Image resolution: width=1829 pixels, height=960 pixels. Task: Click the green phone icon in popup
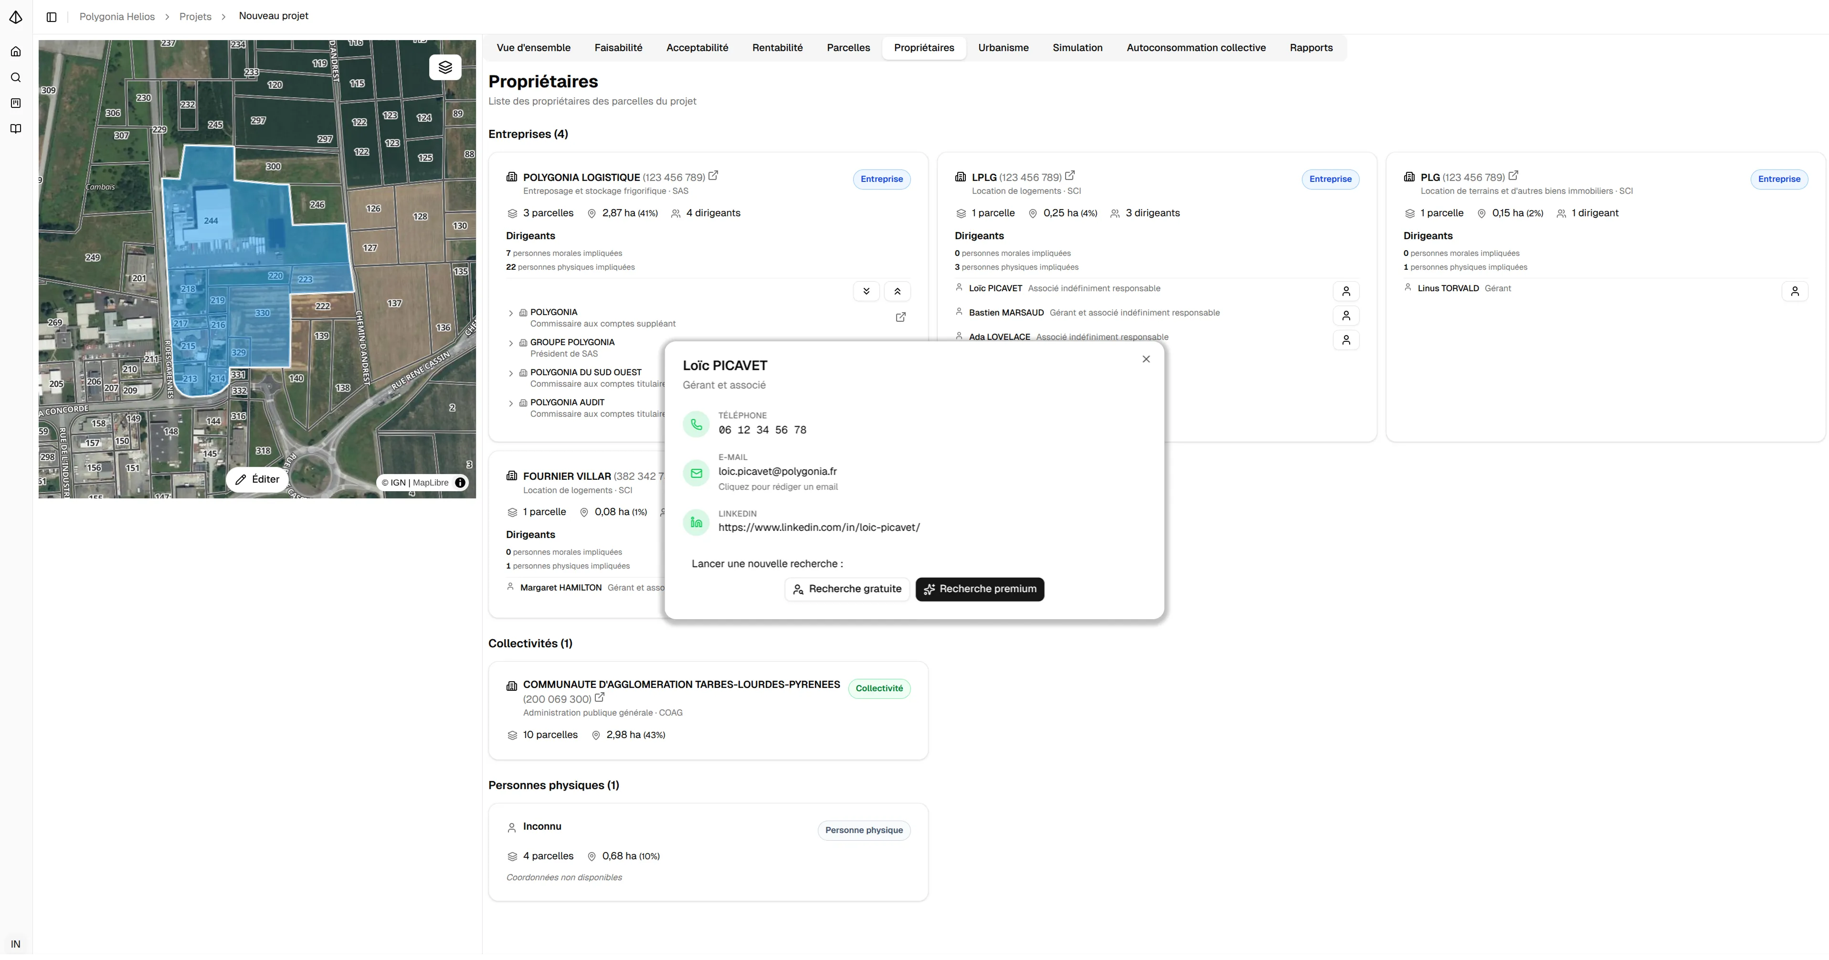point(697,424)
